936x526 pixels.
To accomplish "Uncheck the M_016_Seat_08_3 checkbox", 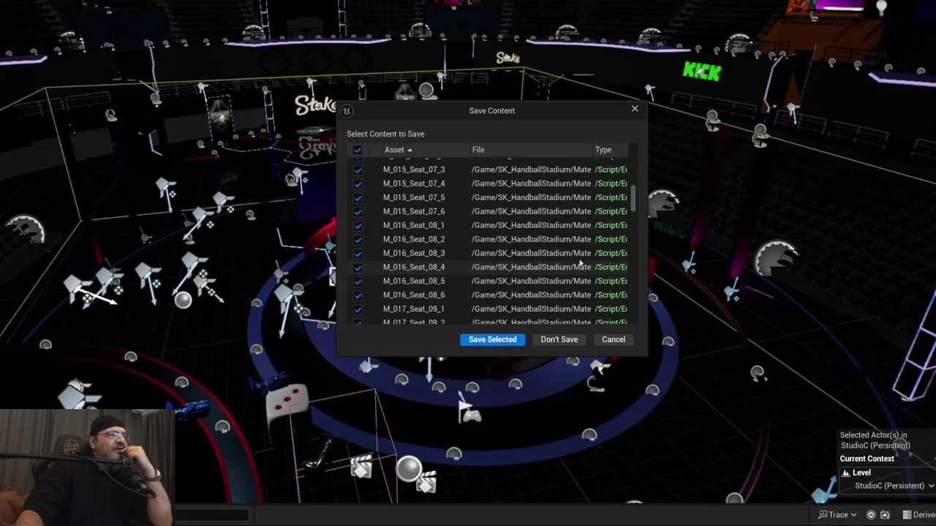I will click(358, 254).
